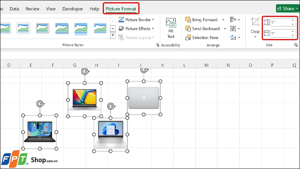This screenshot has height=169, width=300.
Task: Decrease shape height with down stepper
Action: coord(293,24)
